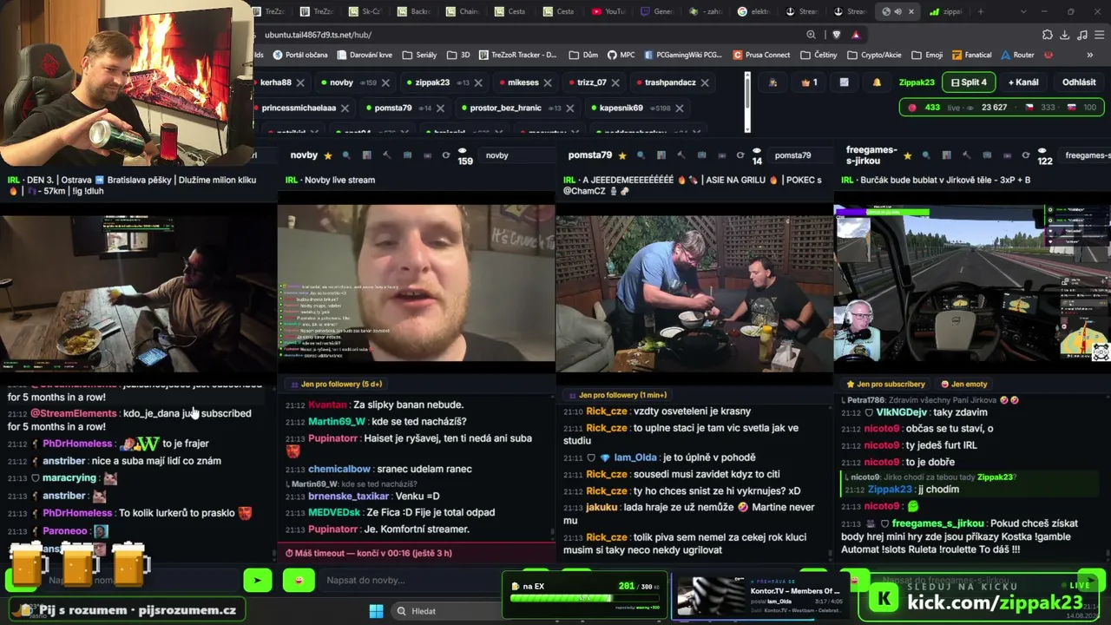Favorite the novby channel with the star
The height and width of the screenshot is (625, 1111).
click(328, 155)
